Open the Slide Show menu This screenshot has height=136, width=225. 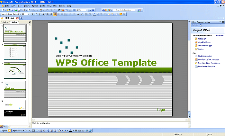pyautogui.click(x=52, y=6)
